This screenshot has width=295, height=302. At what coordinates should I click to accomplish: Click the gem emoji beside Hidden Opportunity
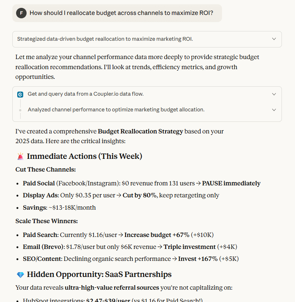(20, 275)
